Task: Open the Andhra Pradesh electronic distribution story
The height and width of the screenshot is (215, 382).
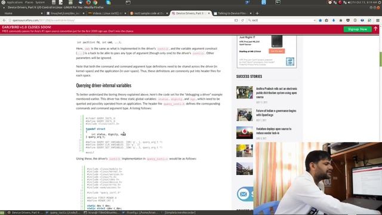Action: (276, 93)
